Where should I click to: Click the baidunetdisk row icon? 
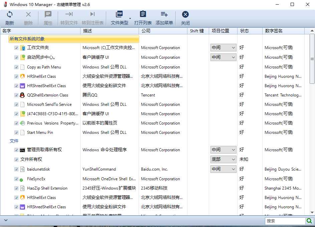(22, 169)
